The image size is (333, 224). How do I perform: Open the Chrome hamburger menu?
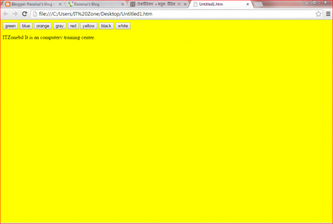[x=328, y=14]
